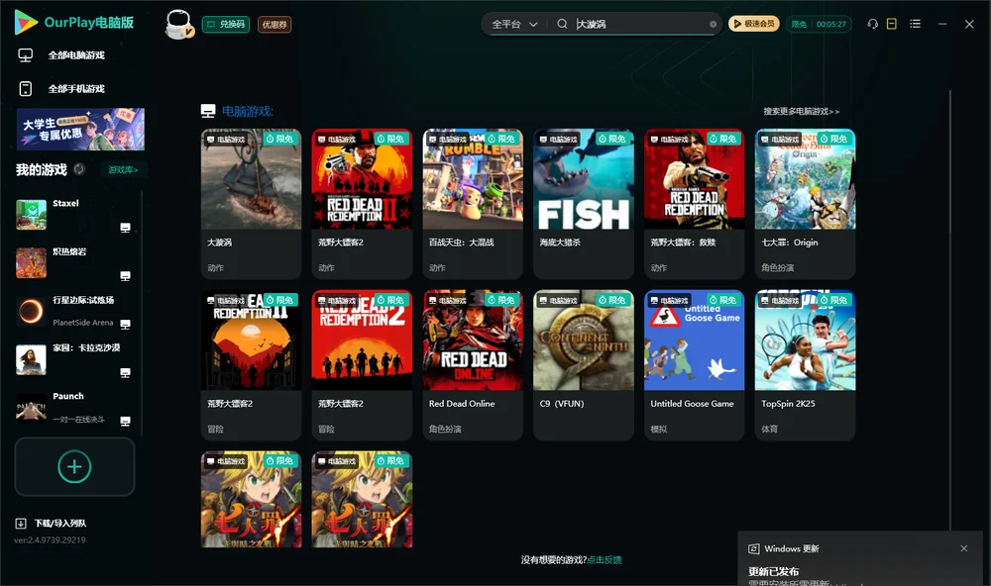Viewport: 991px width, 586px height.
Task: Open the Red Dead Online game card
Action: 473,365
